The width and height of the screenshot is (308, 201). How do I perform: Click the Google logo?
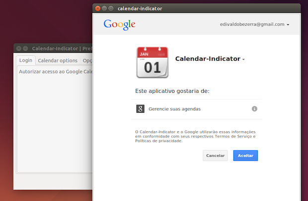click(x=119, y=25)
